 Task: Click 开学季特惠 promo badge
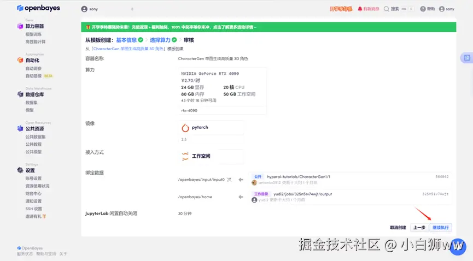pos(341,9)
